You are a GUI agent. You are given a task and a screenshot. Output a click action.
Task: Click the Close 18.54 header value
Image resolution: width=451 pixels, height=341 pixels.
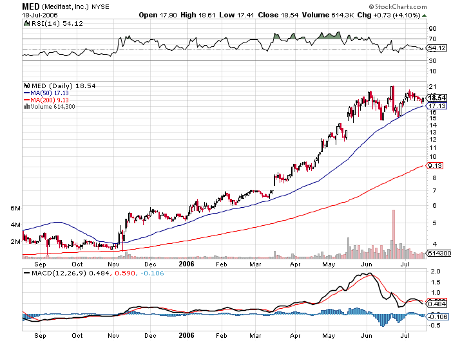[x=278, y=15]
